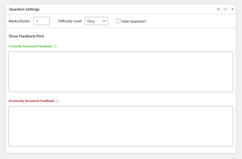Image resolution: width=242 pixels, height=159 pixels.
Task: Click the info icon beside Incorrectly Answered Feedback
Action: pos(57,101)
